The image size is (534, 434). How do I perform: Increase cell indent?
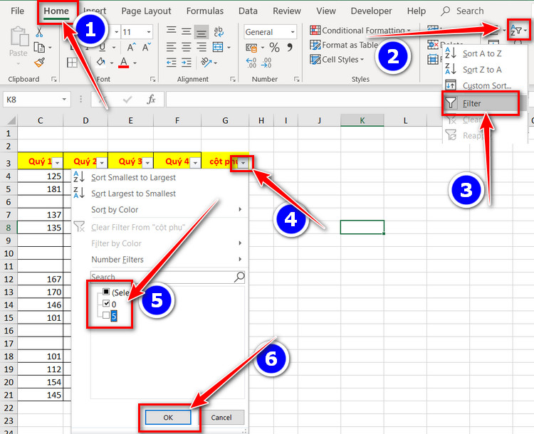tap(187, 63)
